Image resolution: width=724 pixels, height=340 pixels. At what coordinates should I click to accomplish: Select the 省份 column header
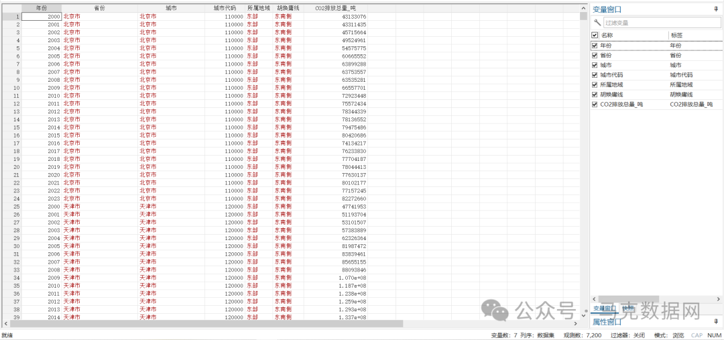point(99,8)
